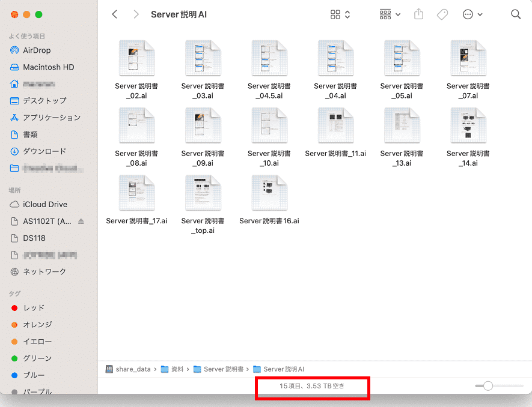Click Server 説明AI in the path bar
Viewport: 532px width, 407px height.
pos(278,369)
